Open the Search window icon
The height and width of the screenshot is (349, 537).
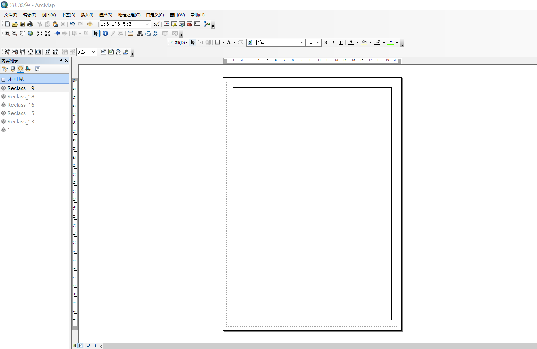(182, 24)
